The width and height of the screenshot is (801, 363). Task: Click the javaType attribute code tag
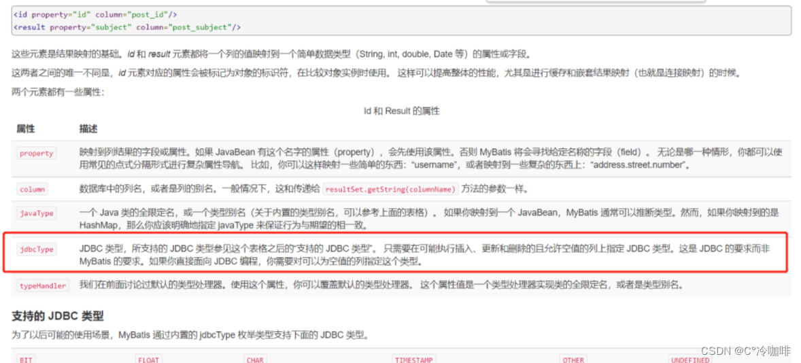pos(36,213)
